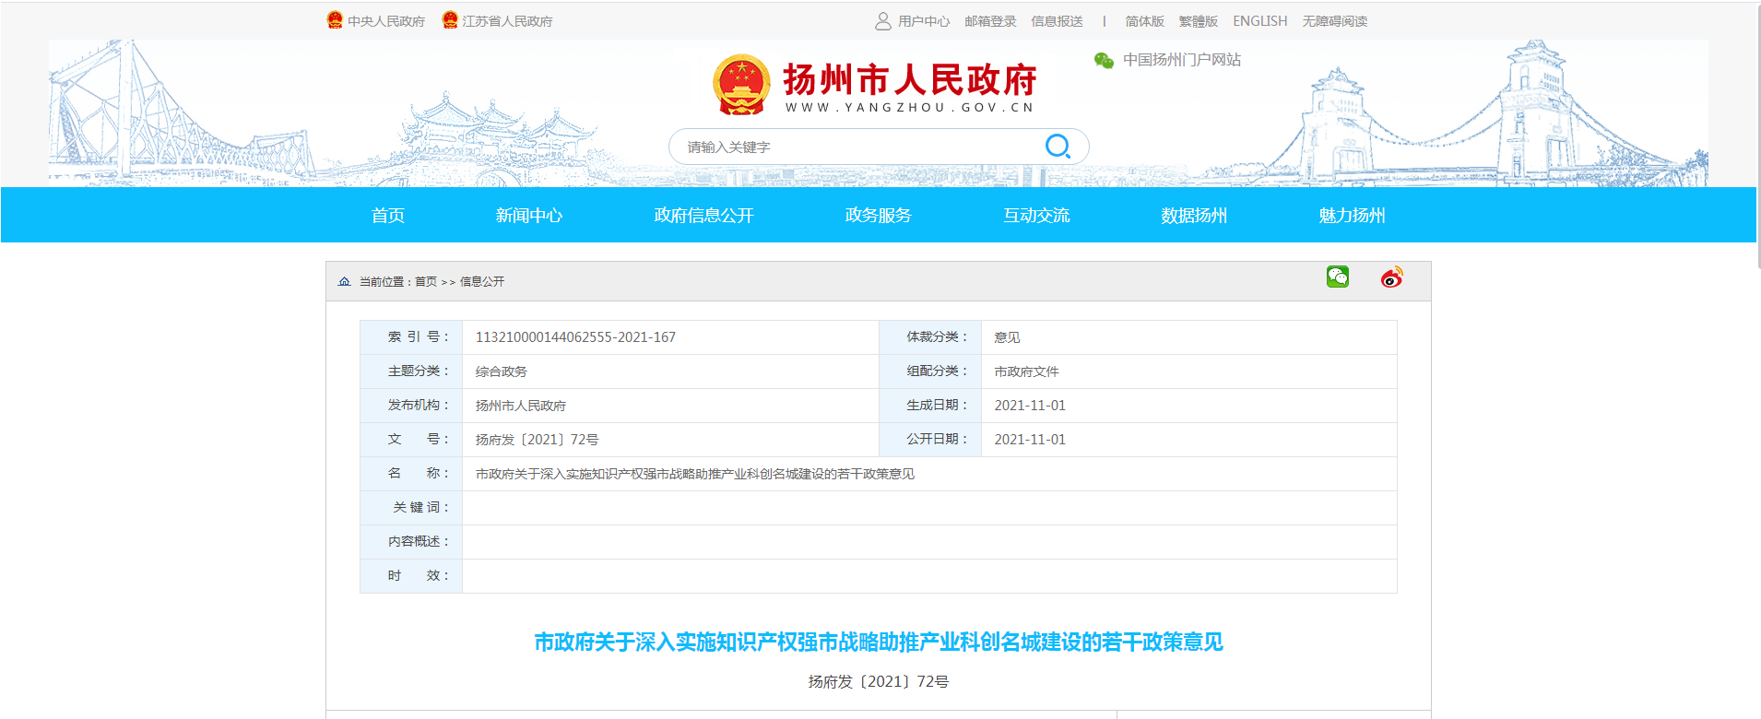1761x719 pixels.
Task: Open 数据扬州 from the navigation bar
Action: (1194, 216)
